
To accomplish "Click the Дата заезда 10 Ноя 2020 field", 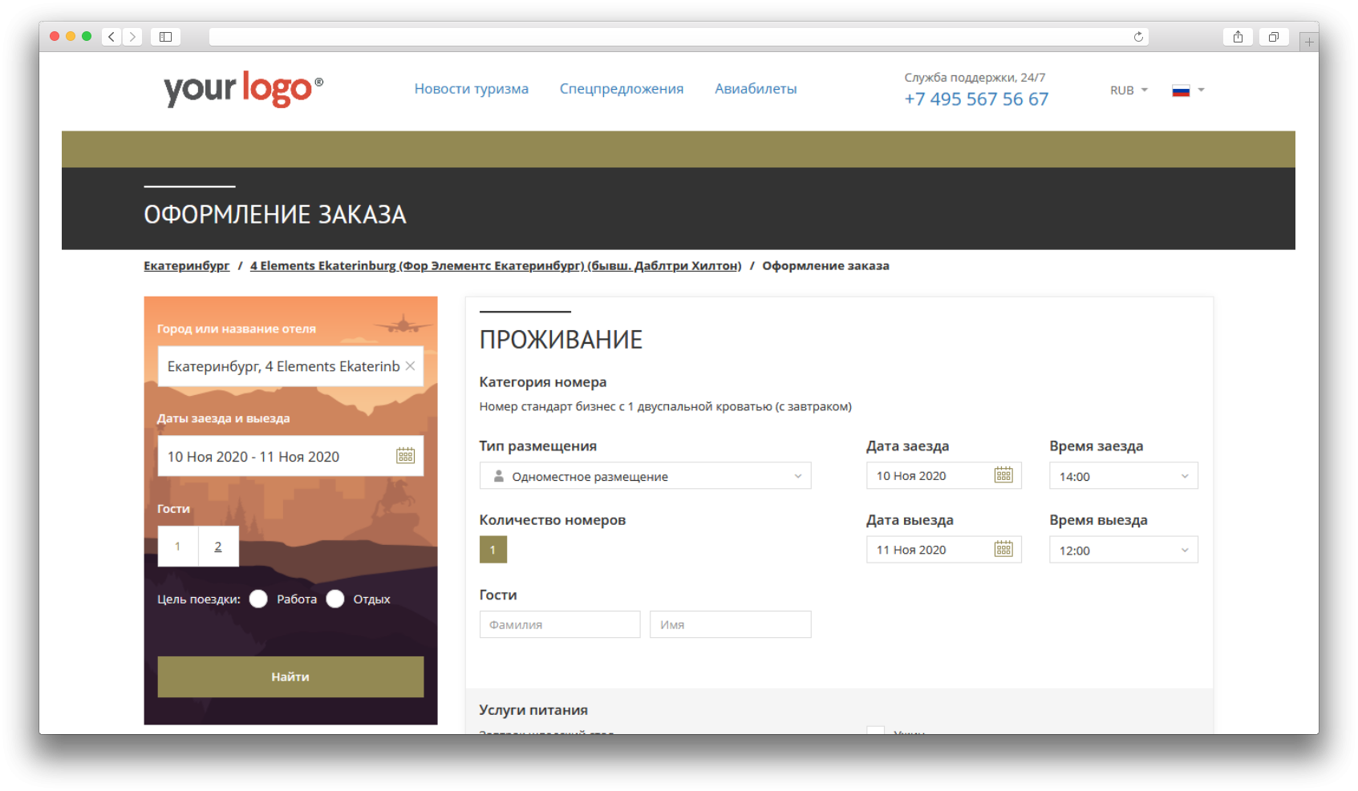I will point(943,475).
